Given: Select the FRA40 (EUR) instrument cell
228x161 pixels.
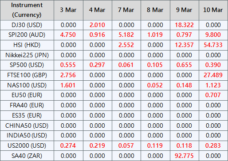Looking at the screenshot, I should point(27,105).
